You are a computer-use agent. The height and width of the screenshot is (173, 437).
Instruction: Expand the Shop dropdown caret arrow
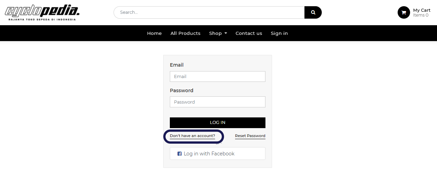[226, 33]
